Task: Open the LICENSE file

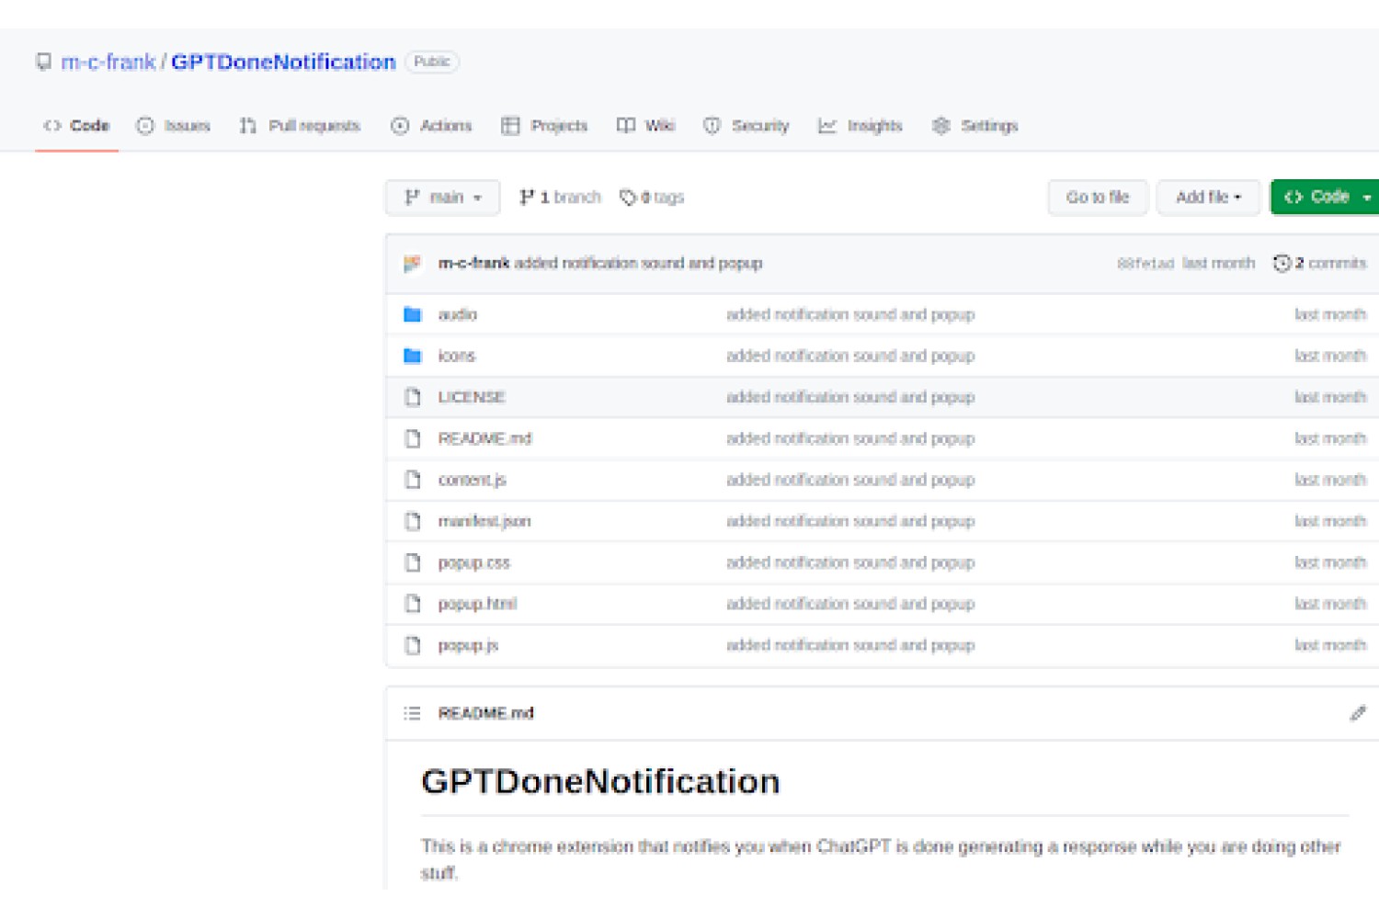Action: pyautogui.click(x=472, y=397)
